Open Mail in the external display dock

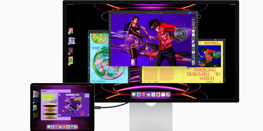(x=148, y=95)
